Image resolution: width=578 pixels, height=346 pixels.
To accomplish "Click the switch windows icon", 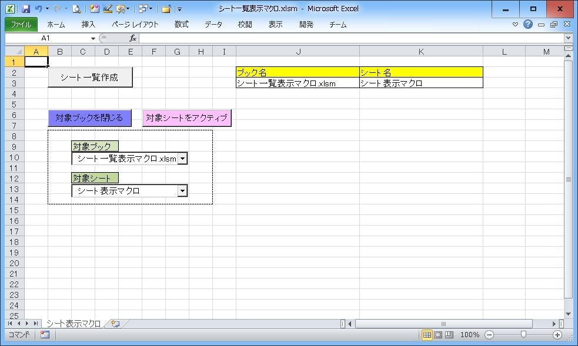I will point(143,9).
